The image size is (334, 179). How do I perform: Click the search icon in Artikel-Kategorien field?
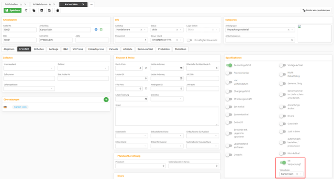click(292, 40)
